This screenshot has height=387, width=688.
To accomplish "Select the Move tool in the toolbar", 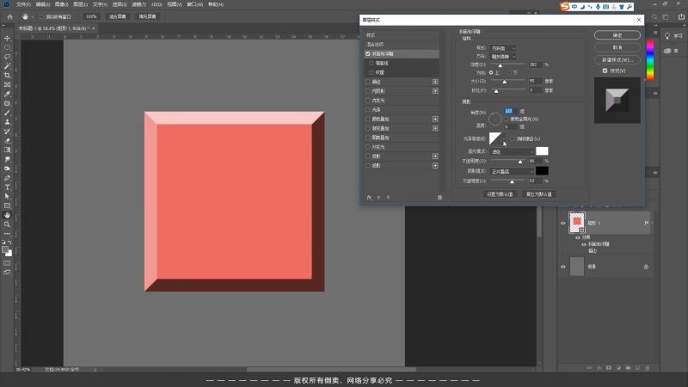I will coord(7,38).
